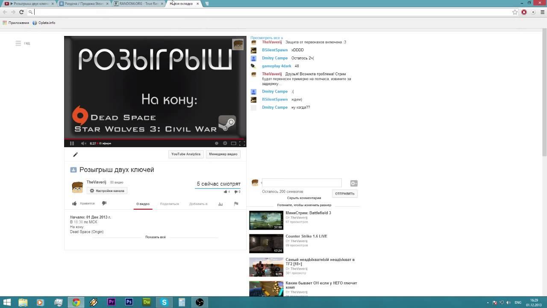Open МиниСтрим: Battlefield 3 thumbnail
Viewport: 547px width, 308px height.
266,220
